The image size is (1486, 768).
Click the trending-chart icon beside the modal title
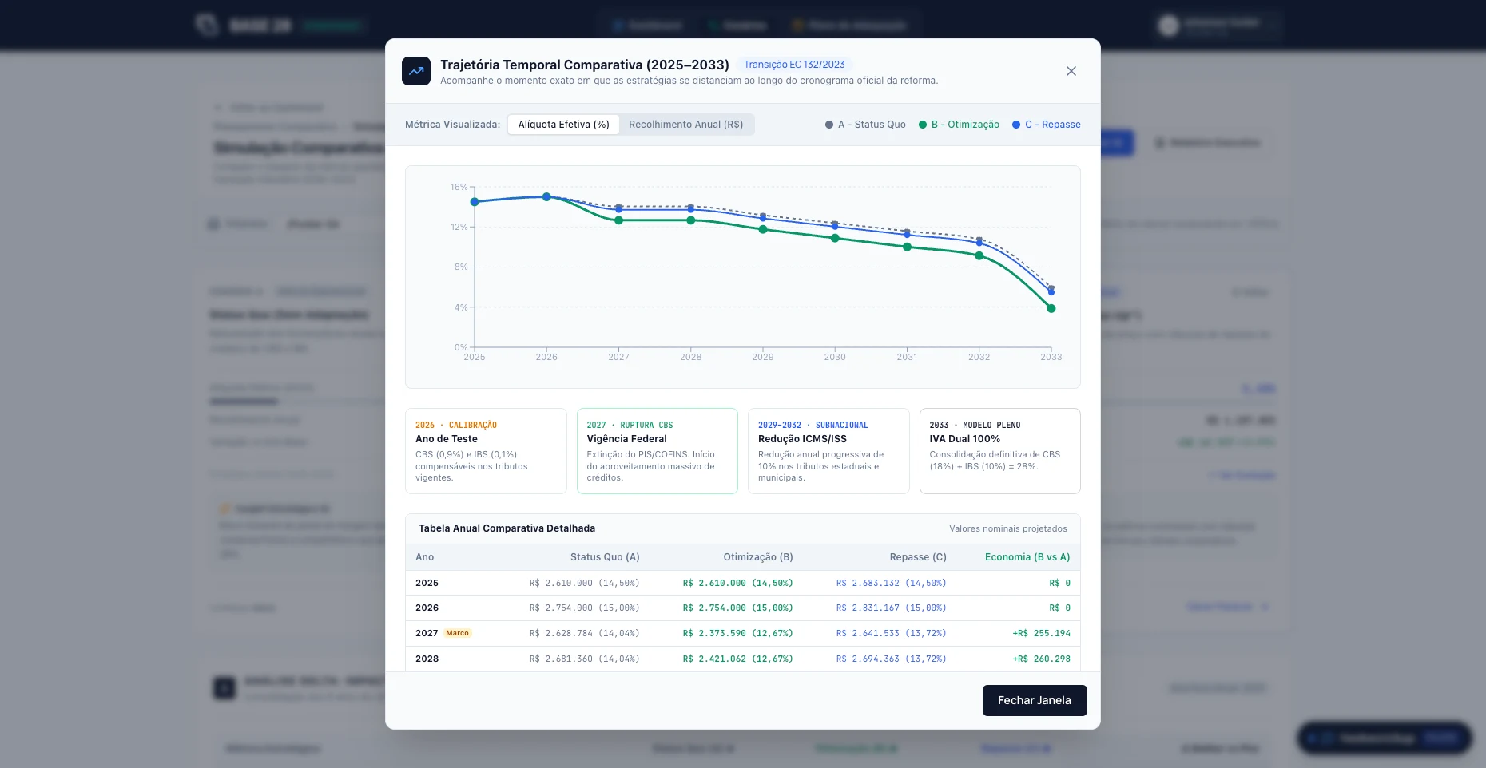point(416,71)
